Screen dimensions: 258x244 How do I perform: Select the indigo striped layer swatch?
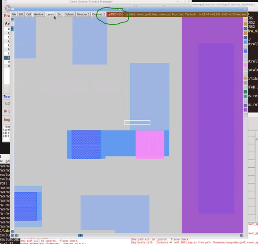(246, 105)
